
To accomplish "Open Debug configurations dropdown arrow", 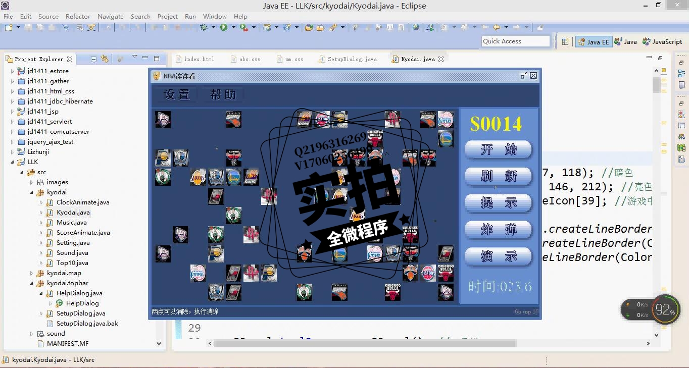I will (213, 27).
